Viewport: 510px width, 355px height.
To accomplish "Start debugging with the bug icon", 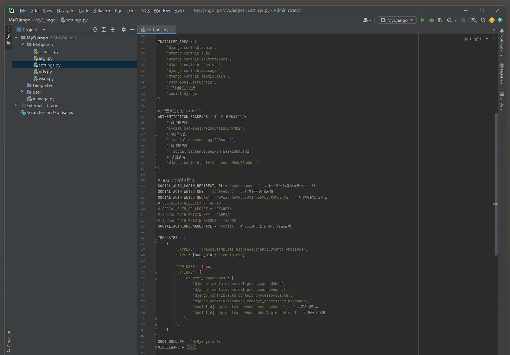I will click(431, 20).
